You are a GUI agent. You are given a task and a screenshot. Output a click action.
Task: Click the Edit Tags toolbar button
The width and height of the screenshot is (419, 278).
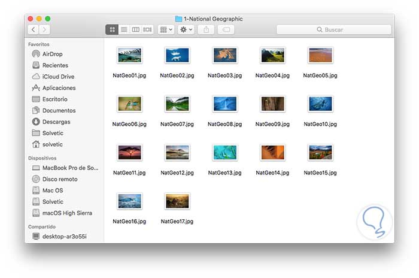226,29
